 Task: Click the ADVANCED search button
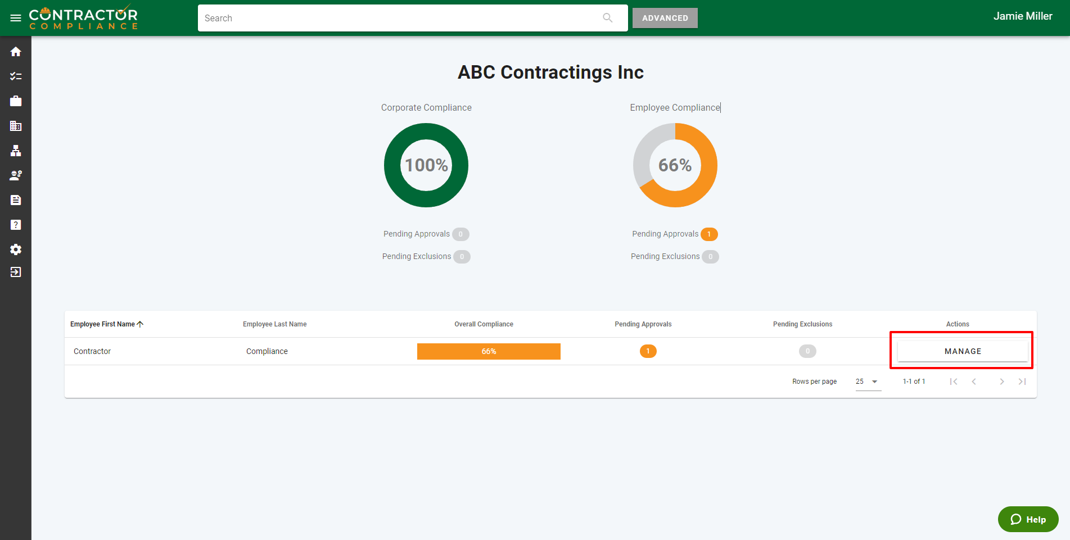665,18
